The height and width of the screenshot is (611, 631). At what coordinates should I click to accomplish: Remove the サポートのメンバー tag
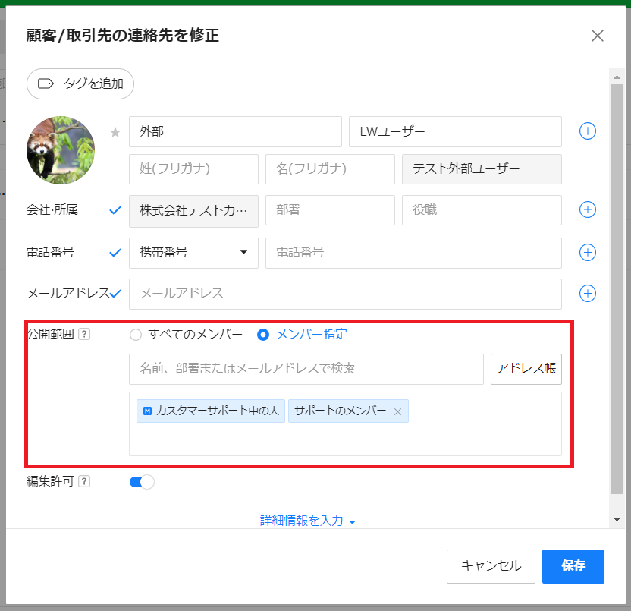point(397,412)
